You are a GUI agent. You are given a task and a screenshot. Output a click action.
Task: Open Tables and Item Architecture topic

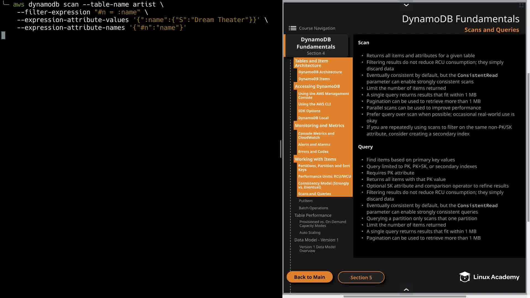[x=311, y=63]
